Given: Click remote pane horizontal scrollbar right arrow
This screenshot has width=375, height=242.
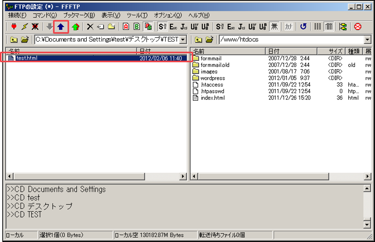Looking at the screenshot, I should click(x=368, y=177).
